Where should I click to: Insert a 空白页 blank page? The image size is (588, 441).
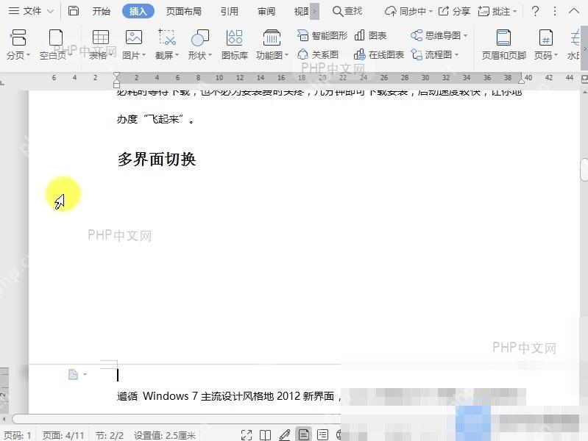tap(55, 45)
